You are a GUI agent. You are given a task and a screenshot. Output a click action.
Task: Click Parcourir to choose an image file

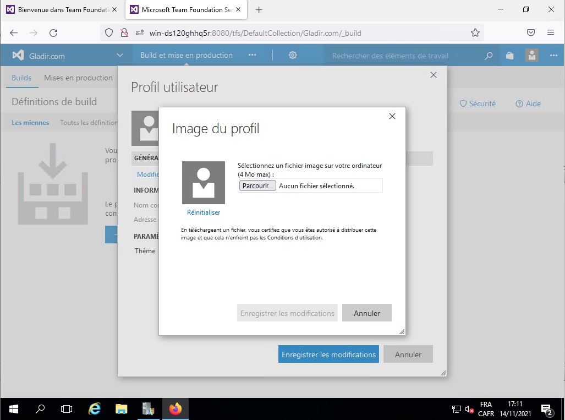point(257,186)
